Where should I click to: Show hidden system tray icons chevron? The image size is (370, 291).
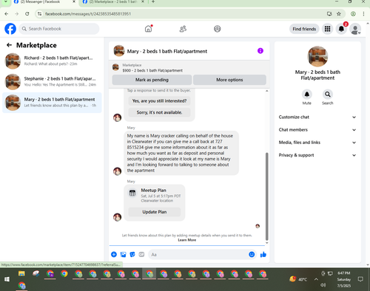(316, 279)
